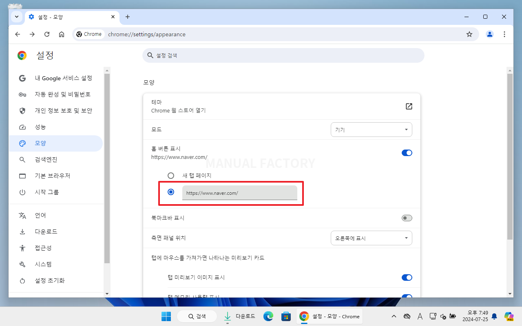Open 기본 브라우저 settings
Image resolution: width=522 pixels, height=326 pixels.
[x=56, y=176]
